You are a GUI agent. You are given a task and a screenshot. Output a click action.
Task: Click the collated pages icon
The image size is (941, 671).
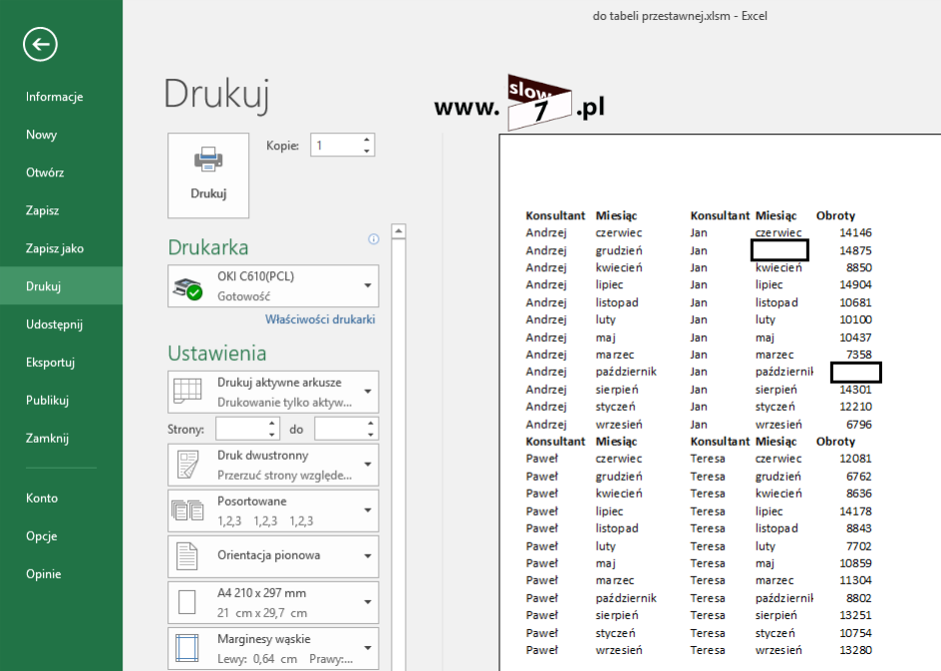[x=187, y=510]
